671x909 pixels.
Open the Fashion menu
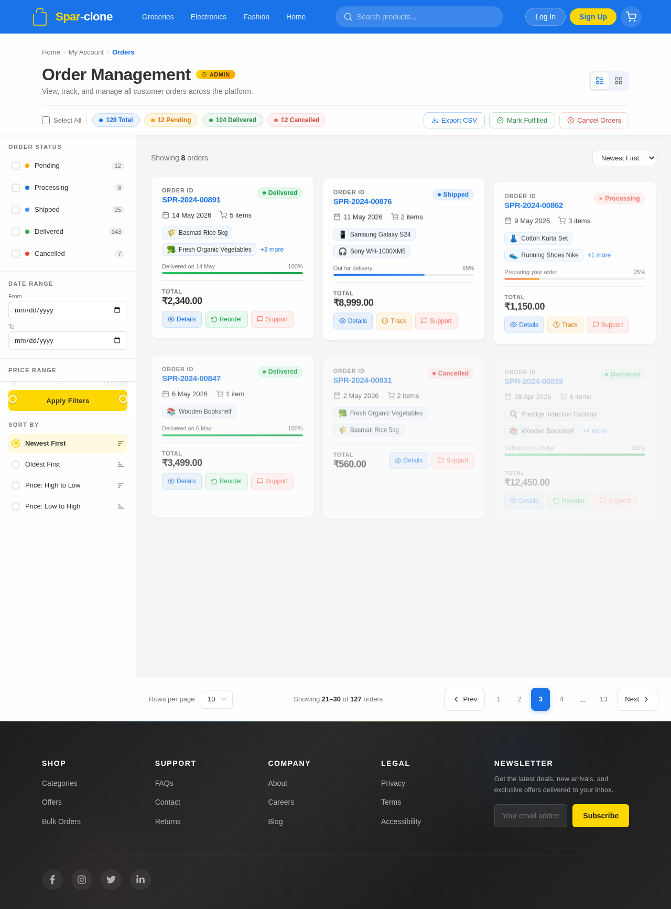point(256,17)
